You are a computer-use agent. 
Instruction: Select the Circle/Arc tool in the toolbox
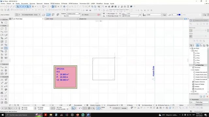(x=2, y=96)
